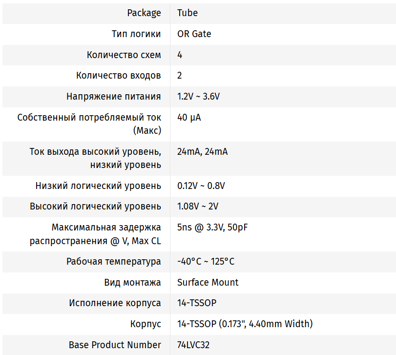Select the 'Количество входов' label

118,76
